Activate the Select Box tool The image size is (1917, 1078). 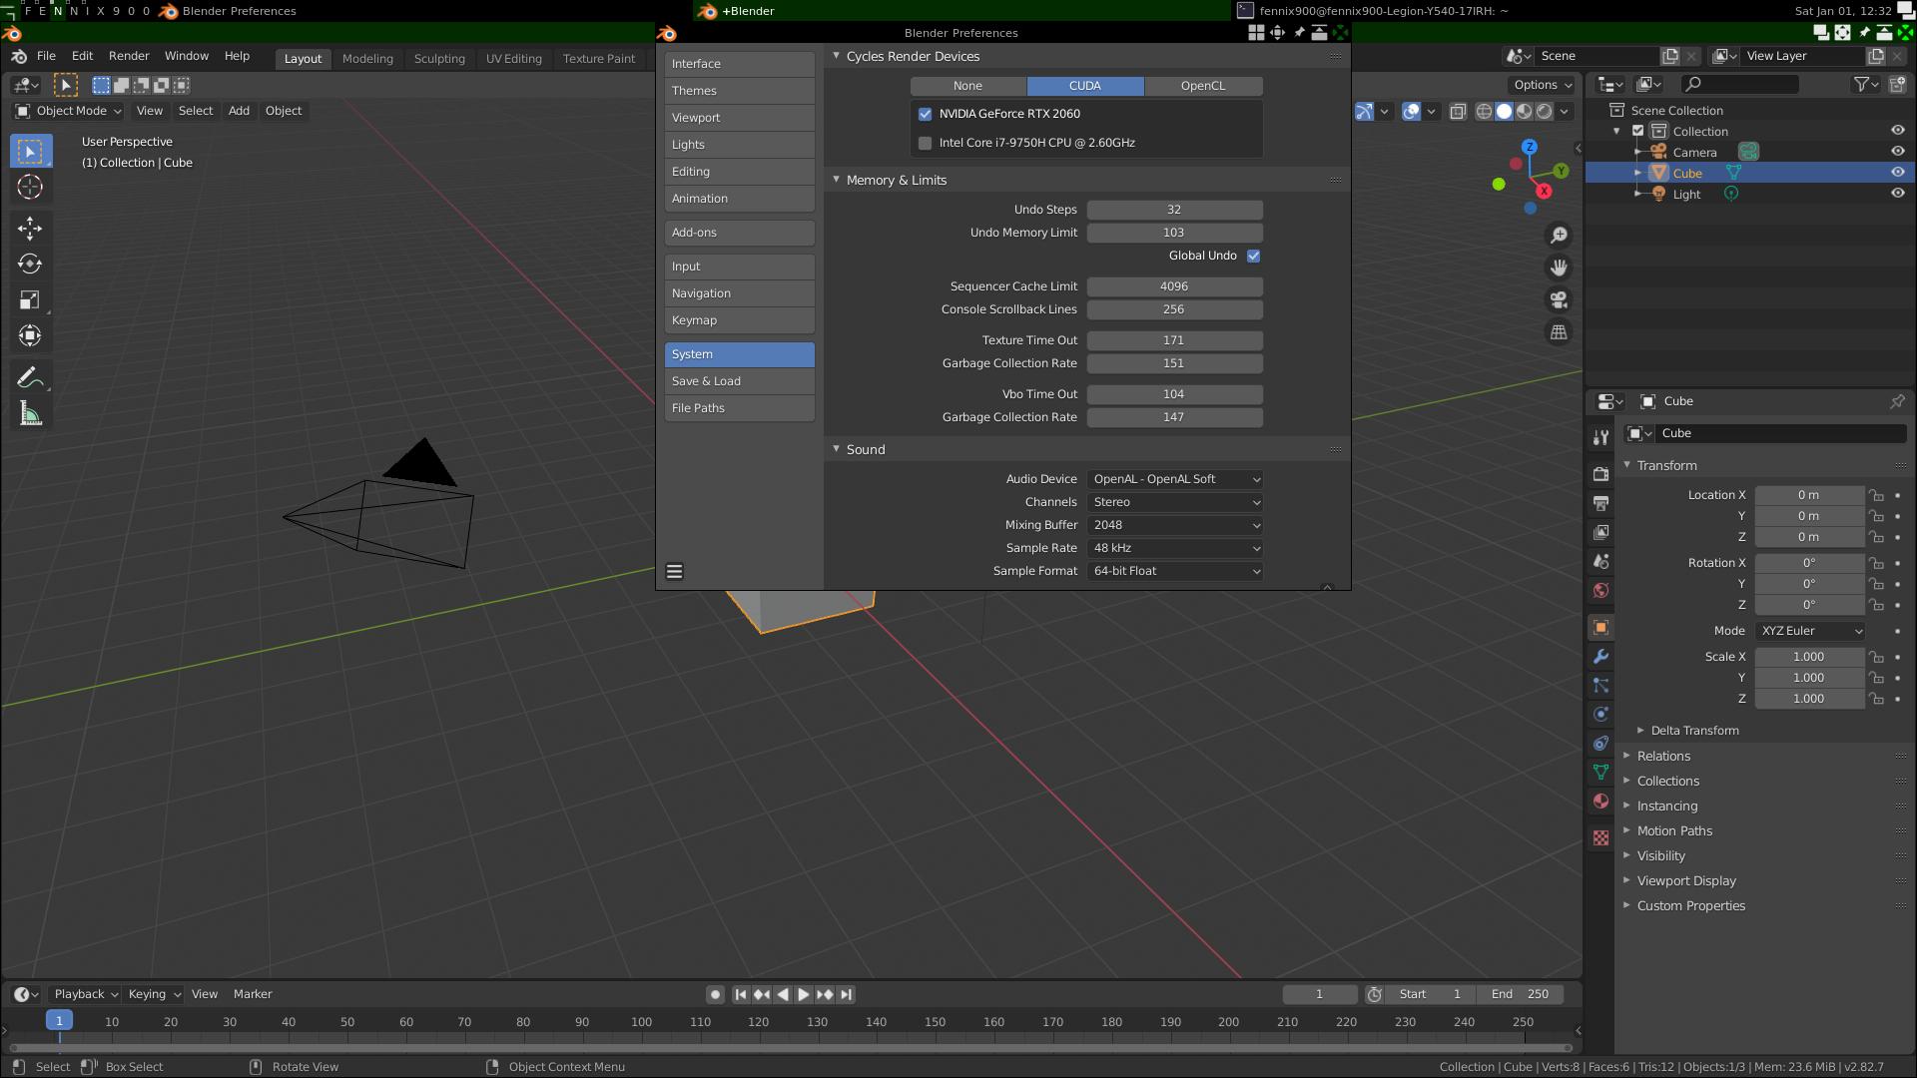coord(30,152)
